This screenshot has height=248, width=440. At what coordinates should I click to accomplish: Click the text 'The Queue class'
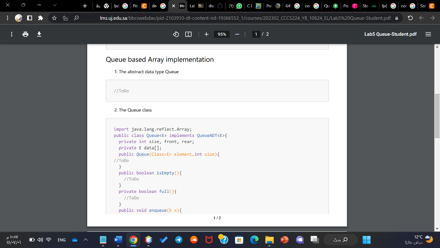tap(135, 110)
